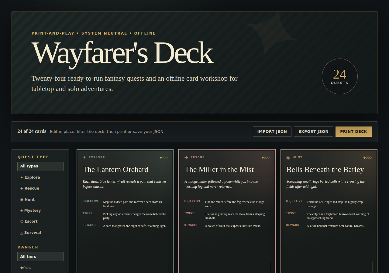Edit the Miller in the Mist objective text
389x273 pixels.
236,204
